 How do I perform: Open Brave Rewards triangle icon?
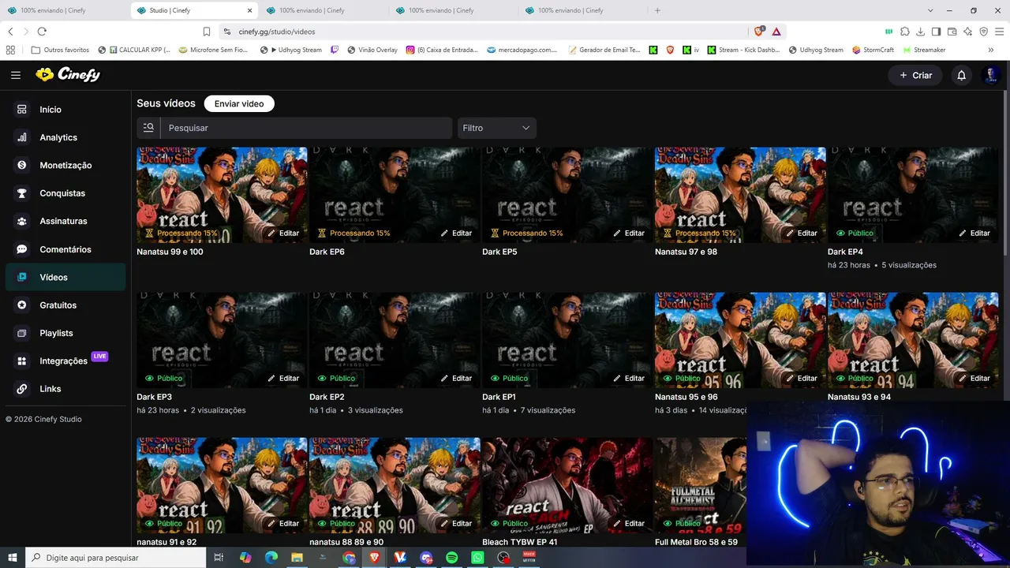[776, 32]
